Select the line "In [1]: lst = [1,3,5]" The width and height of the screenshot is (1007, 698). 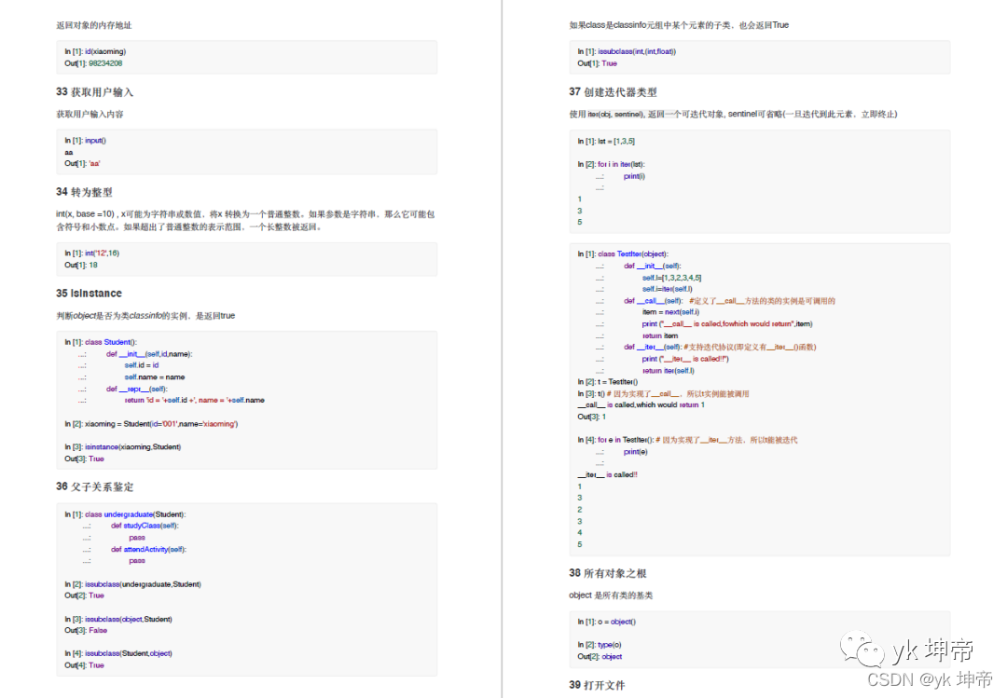606,142
